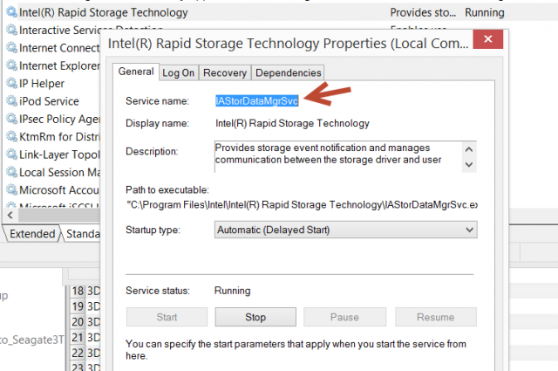Image resolution: width=558 pixels, height=371 pixels.
Task: Click Running status of Intel Rapid Storage row
Action: (x=485, y=12)
